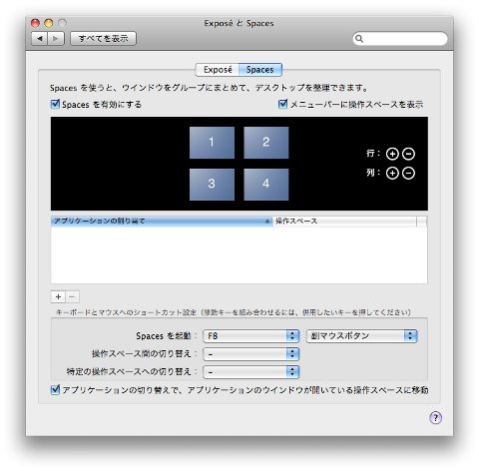Switch to the Exposé tab
Screen dimensions: 479x471
[218, 70]
